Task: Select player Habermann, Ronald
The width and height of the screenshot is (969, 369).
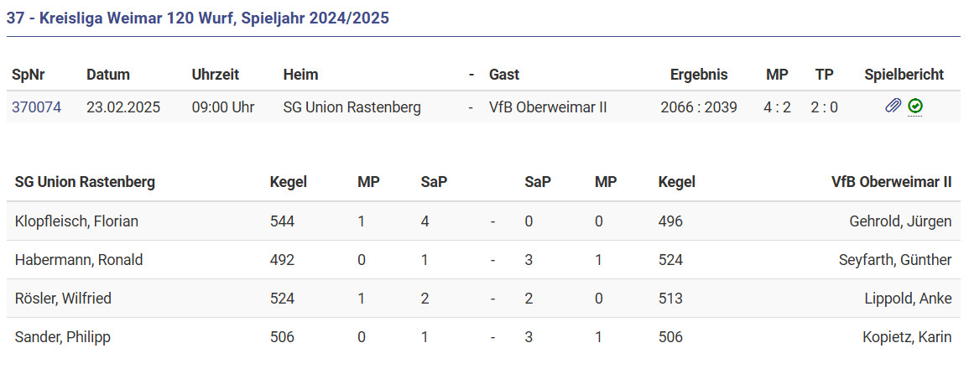Action: click(x=79, y=260)
